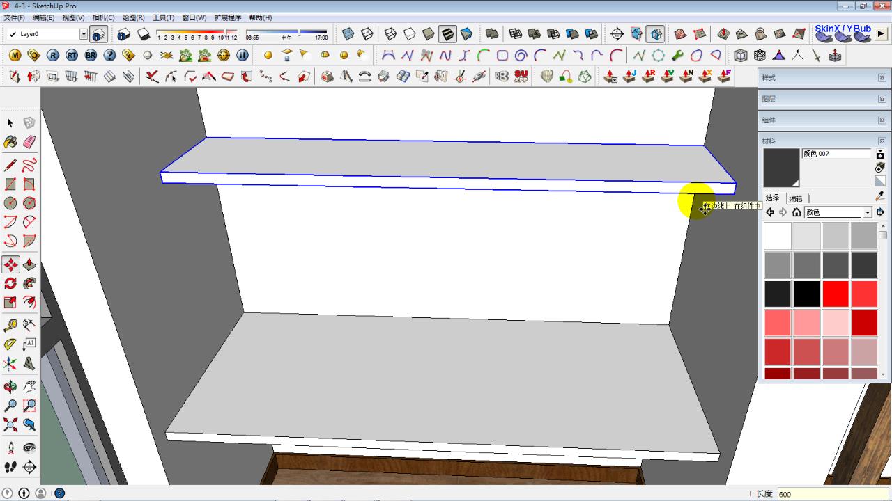This screenshot has width=892, height=501.
Task: Open the Layer Manager icon
Action: click(x=99, y=34)
